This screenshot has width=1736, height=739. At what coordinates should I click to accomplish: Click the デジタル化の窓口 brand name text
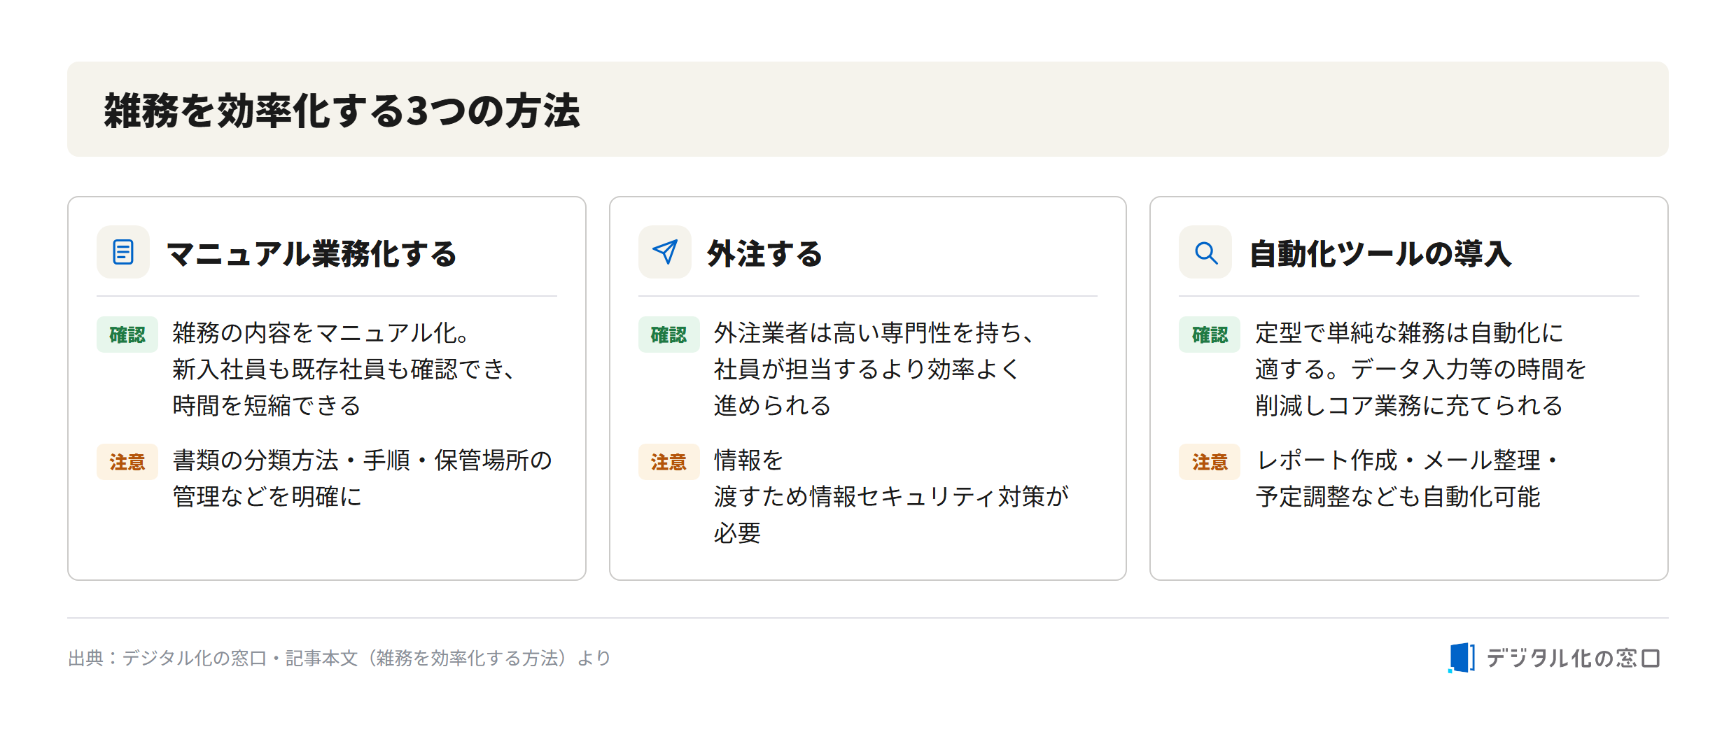[1573, 659]
